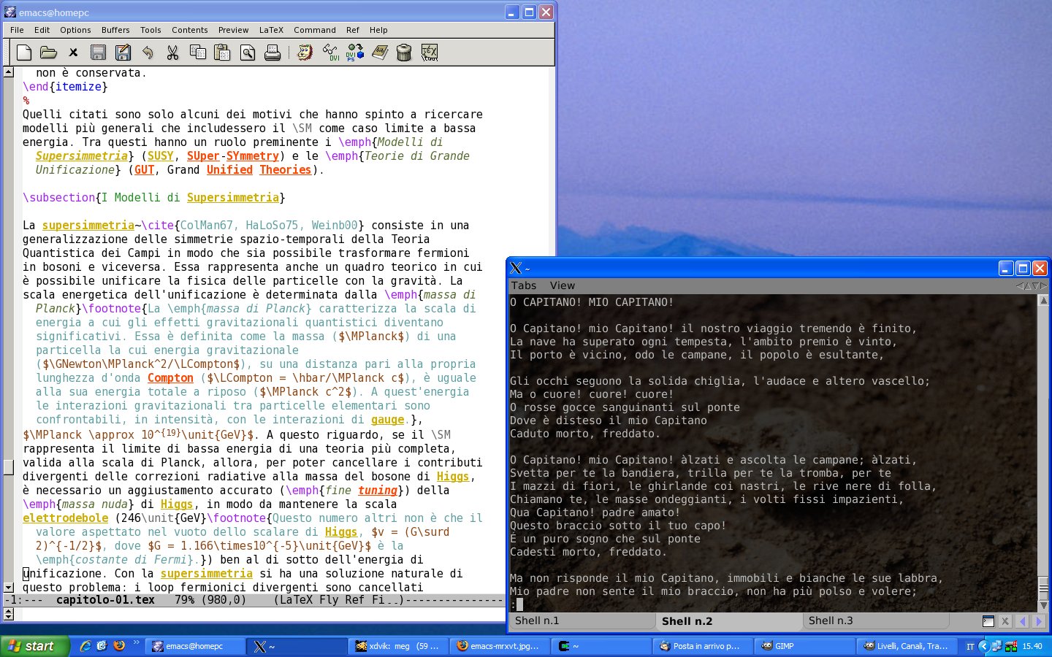Open the Preview menu in Emacs
The image size is (1052, 657).
[x=233, y=30]
